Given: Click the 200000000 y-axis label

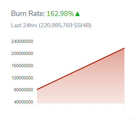Looking at the screenshot, I should [22, 53].
